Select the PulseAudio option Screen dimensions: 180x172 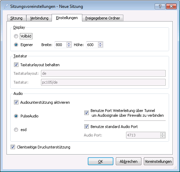pyautogui.click(x=16, y=116)
